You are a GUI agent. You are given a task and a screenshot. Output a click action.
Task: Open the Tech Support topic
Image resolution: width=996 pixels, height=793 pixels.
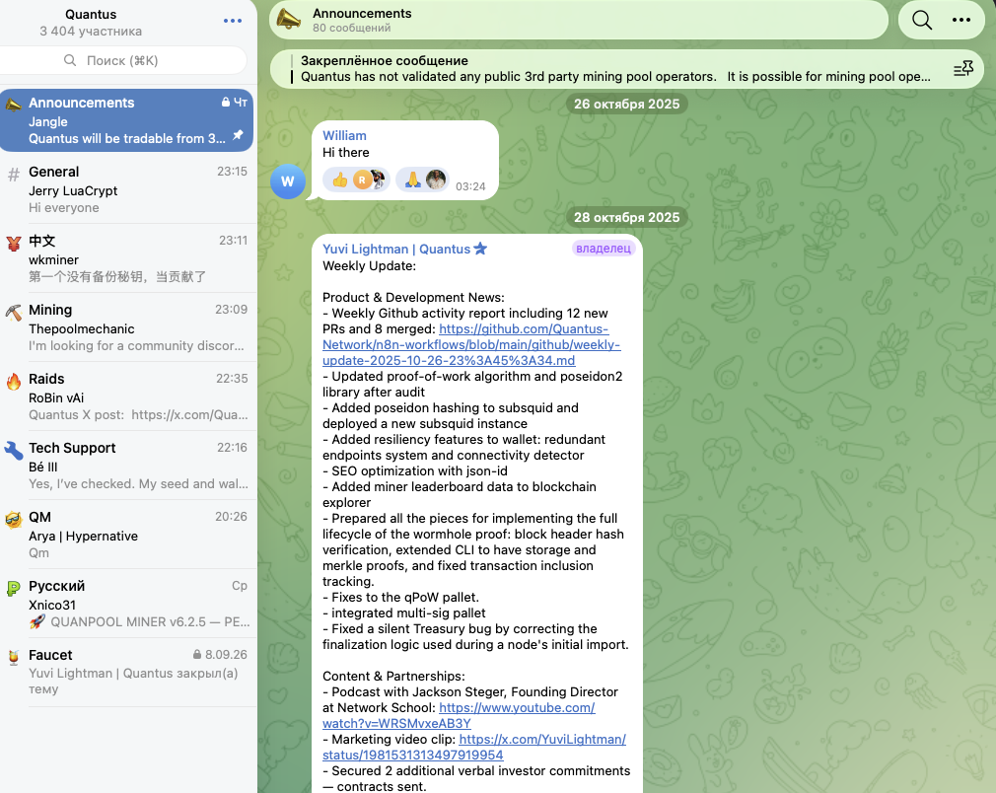tap(127, 466)
